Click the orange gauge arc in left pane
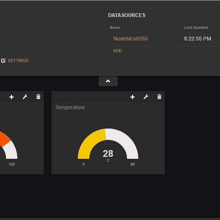The width and height of the screenshot is (220, 220). [x=4, y=139]
